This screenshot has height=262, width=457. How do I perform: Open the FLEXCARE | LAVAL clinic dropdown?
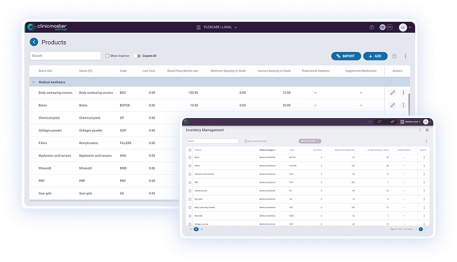click(217, 27)
